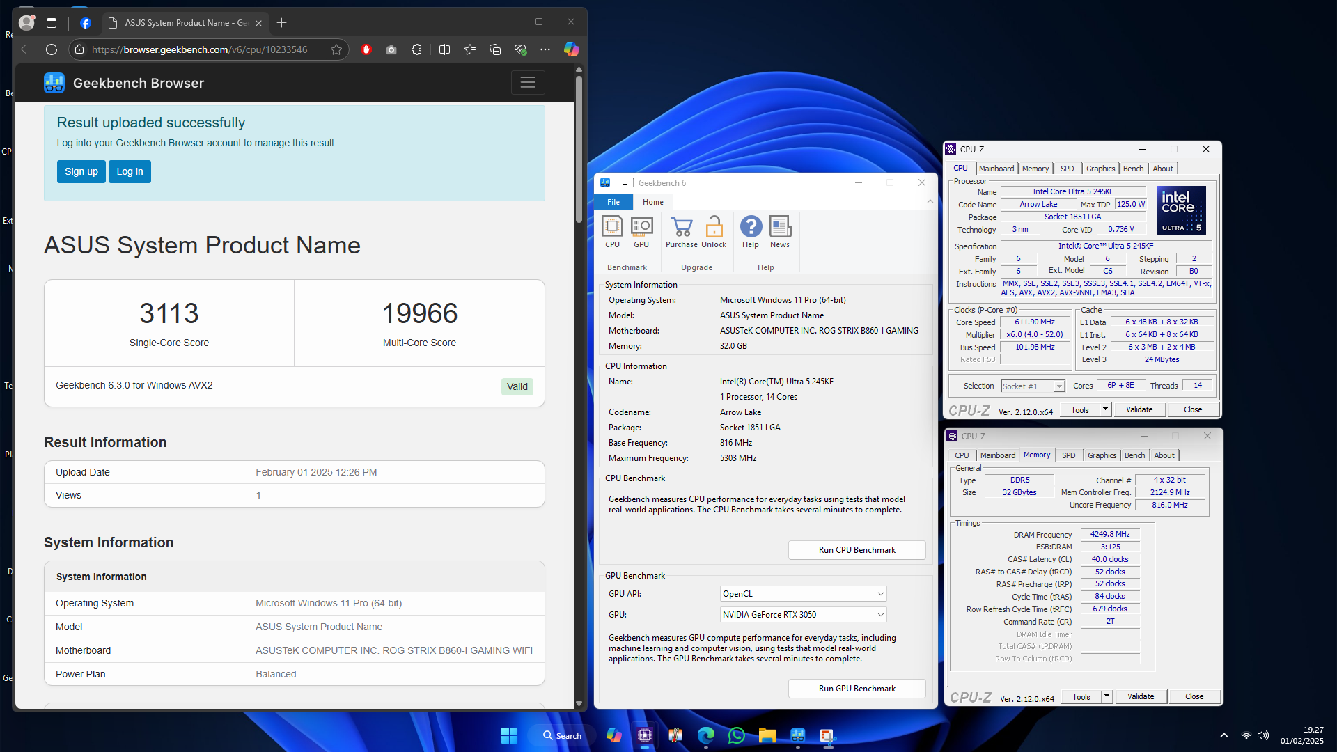Switch to CPU tab in bottom CPU-Z window
The image size is (1337, 752).
962,455
